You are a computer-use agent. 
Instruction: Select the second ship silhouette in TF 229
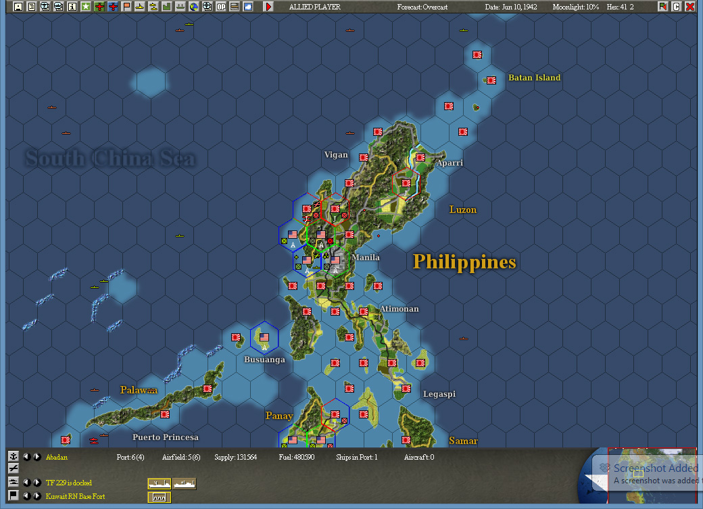tap(185, 484)
